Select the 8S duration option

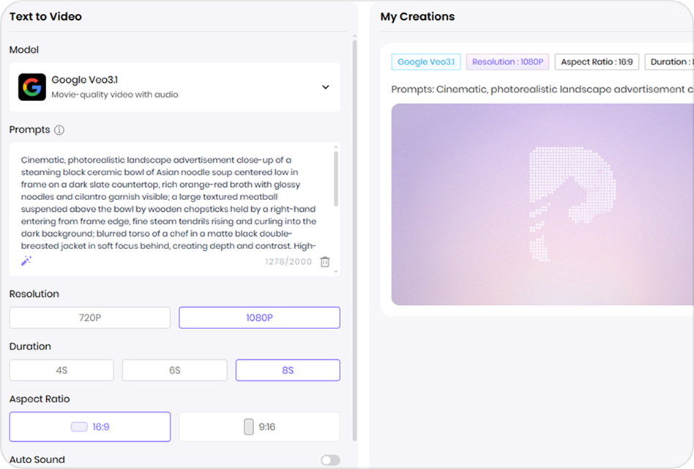click(288, 370)
